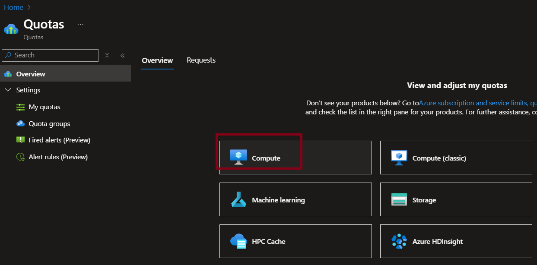
Task: Click the Quota groups icon
Action: coord(21,124)
